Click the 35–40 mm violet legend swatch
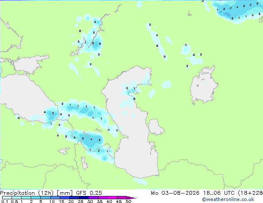The image size is (263, 203). (102, 198)
